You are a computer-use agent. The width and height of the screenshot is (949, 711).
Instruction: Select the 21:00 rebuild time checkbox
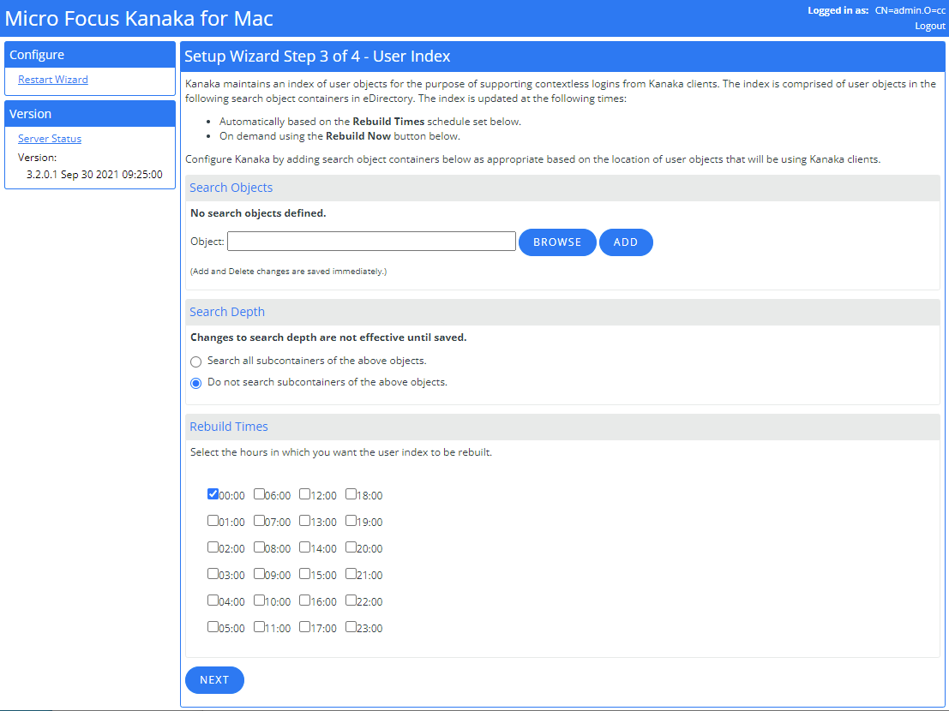pos(351,574)
